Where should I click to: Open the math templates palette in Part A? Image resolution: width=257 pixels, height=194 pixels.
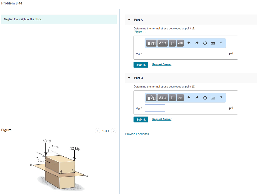(151, 43)
